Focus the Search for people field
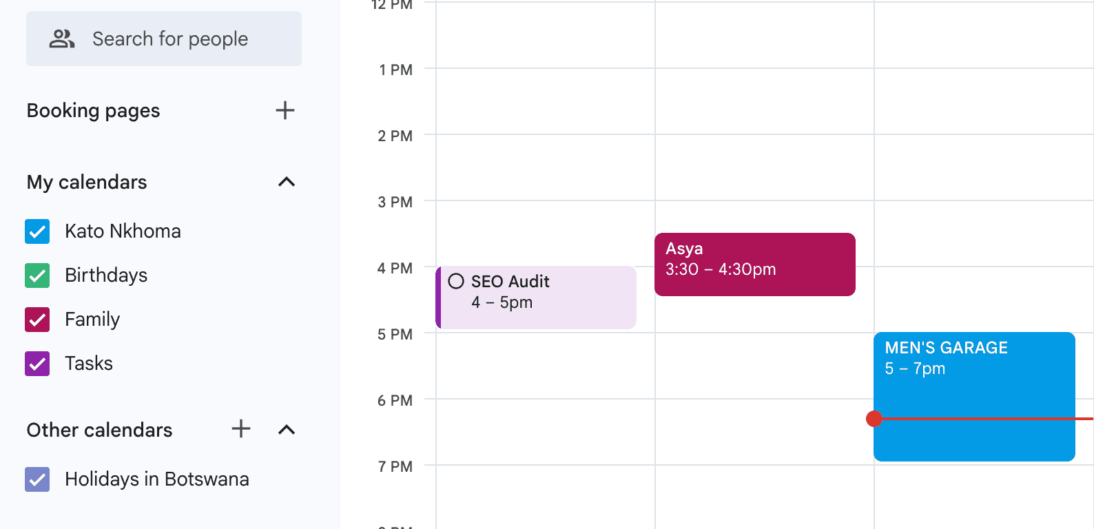The width and height of the screenshot is (1094, 529). coord(164,39)
